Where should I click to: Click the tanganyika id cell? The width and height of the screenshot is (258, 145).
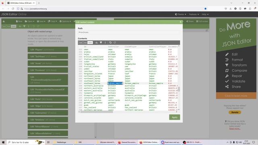tap(89, 64)
